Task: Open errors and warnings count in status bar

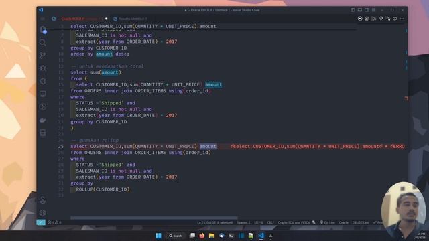Action: coord(54,222)
